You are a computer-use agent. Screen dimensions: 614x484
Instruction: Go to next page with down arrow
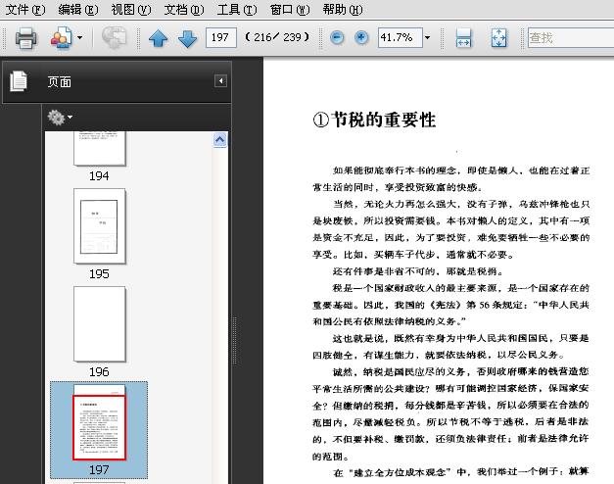[x=188, y=38]
